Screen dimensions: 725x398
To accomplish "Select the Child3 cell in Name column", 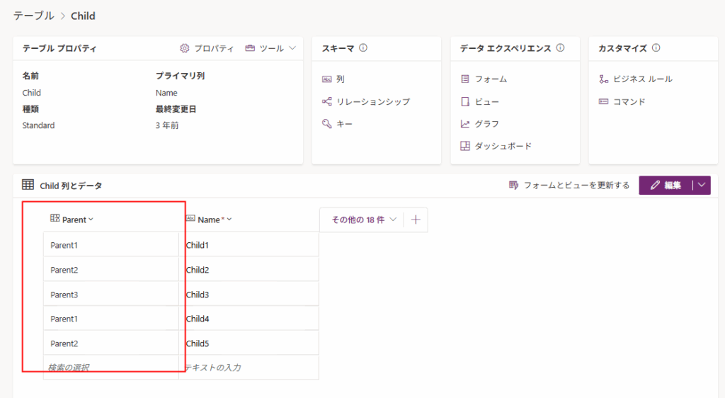I will click(x=248, y=294).
